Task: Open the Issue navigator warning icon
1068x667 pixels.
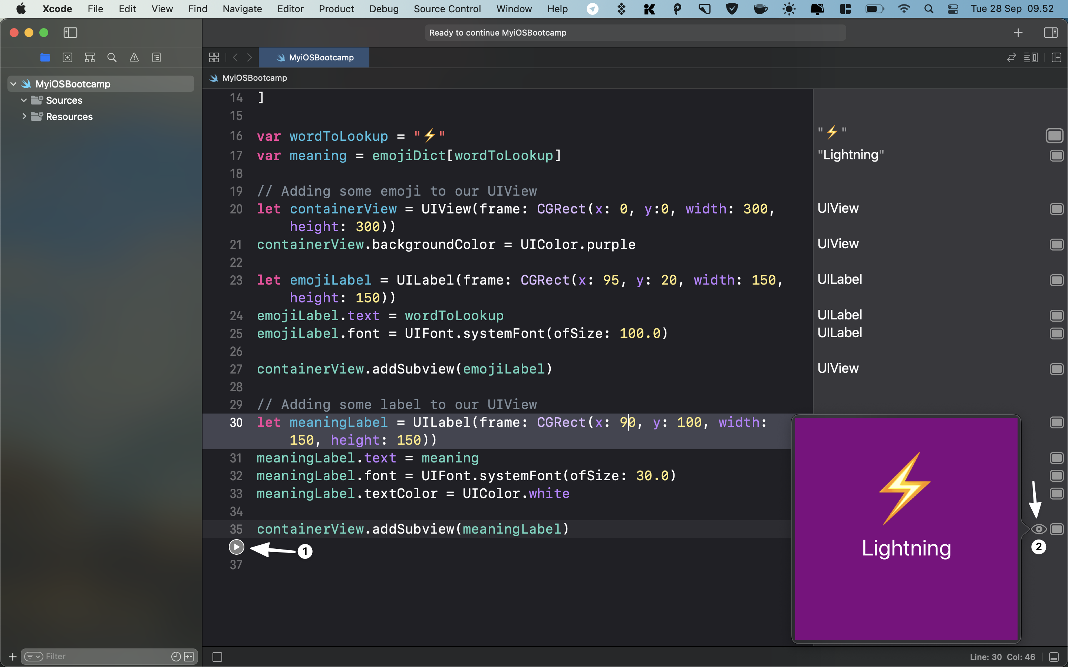Action: [134, 57]
